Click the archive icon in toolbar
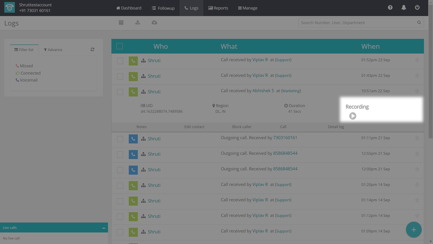Image resolution: width=433 pixels, height=244 pixels. (x=121, y=22)
